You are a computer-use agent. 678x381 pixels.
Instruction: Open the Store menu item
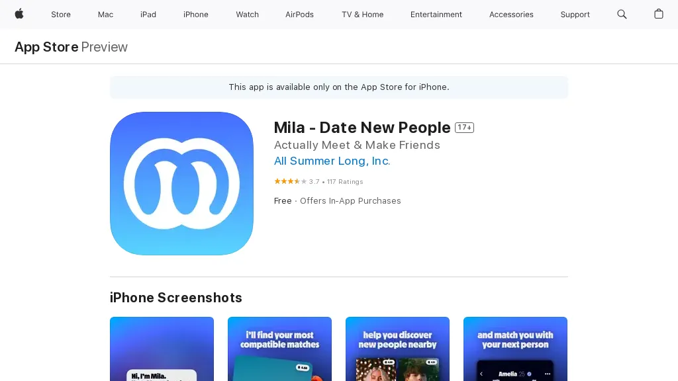[x=61, y=15]
